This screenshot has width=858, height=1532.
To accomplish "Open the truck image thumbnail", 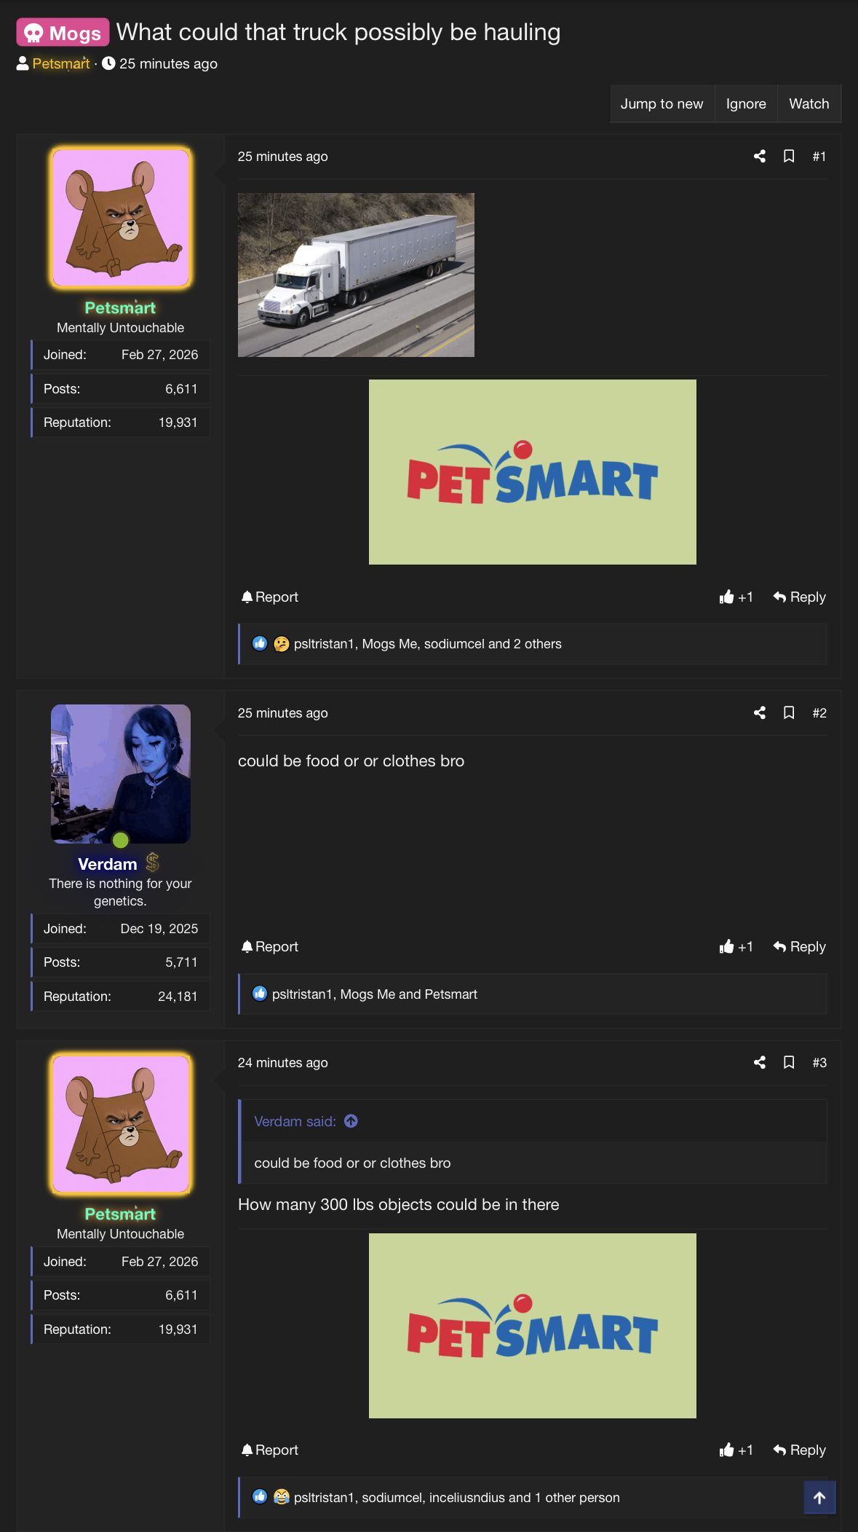I will pyautogui.click(x=356, y=275).
